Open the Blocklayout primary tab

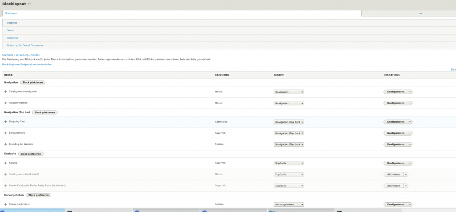tap(11, 13)
